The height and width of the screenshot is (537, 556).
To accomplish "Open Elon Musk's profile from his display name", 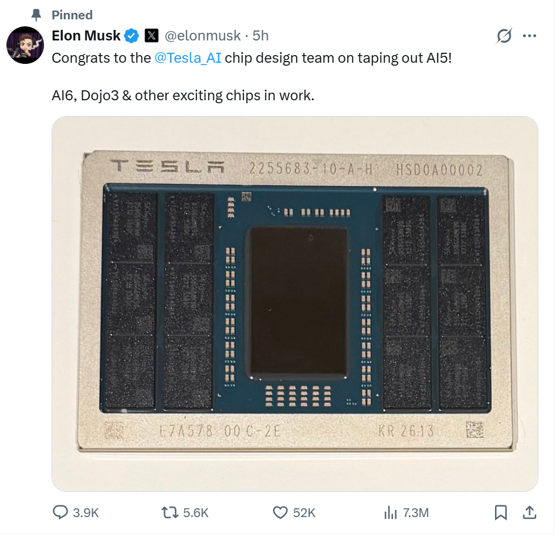I will (x=85, y=35).
